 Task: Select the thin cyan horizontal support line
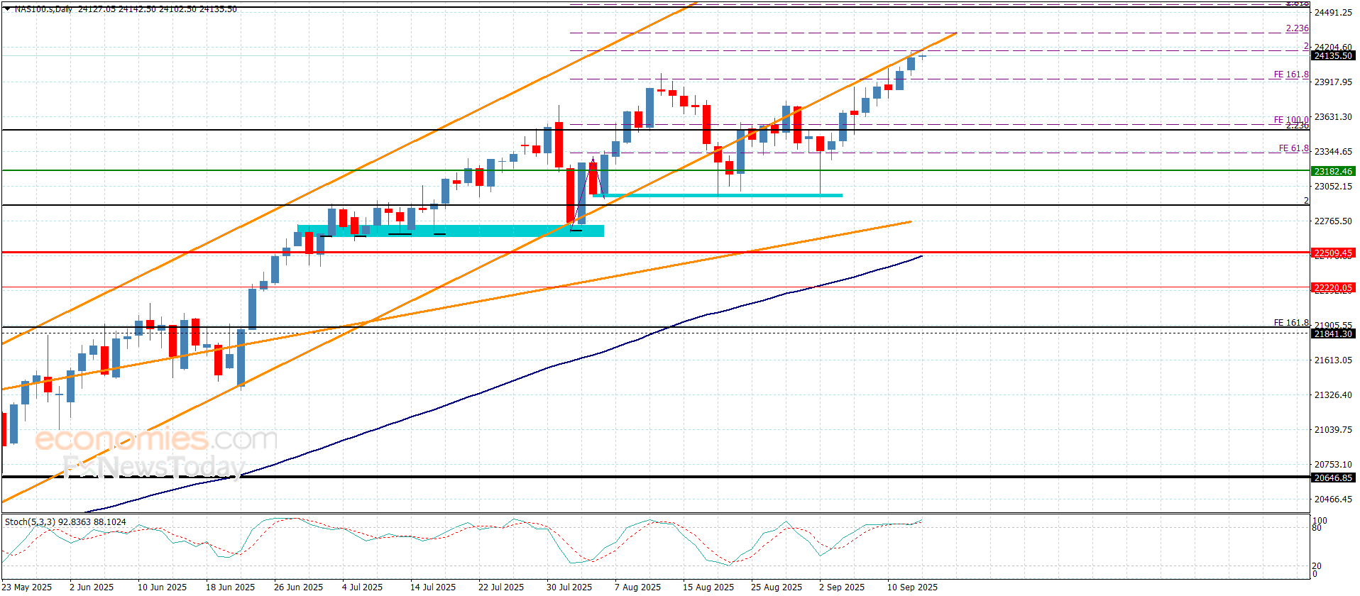click(x=717, y=195)
